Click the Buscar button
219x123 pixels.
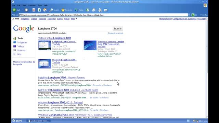pyautogui.click(x=118, y=29)
